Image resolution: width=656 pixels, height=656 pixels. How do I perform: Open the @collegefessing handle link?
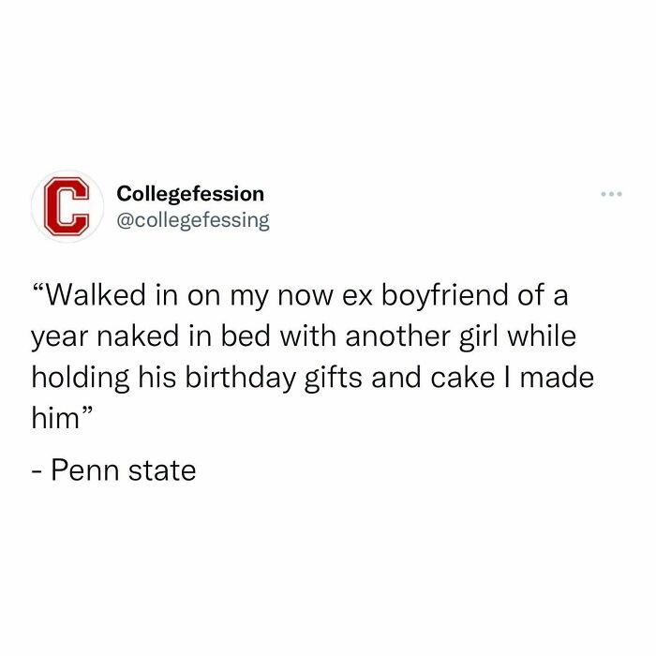[193, 220]
